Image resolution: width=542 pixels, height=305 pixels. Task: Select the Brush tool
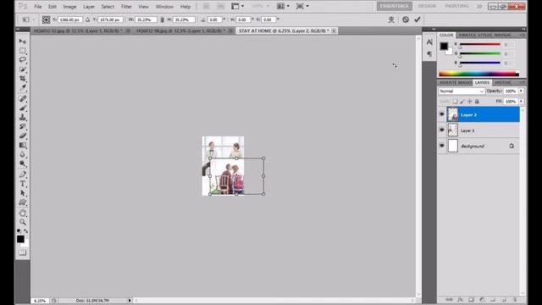coord(23,108)
